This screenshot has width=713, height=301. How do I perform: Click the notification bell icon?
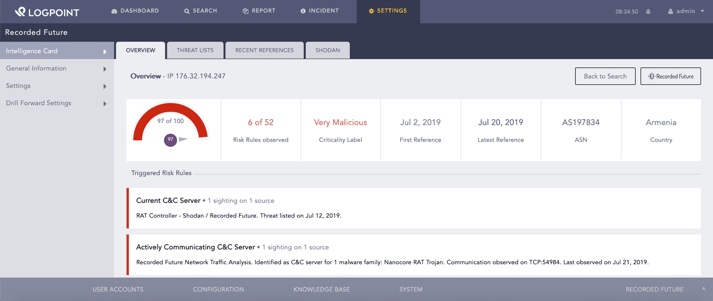pos(648,12)
